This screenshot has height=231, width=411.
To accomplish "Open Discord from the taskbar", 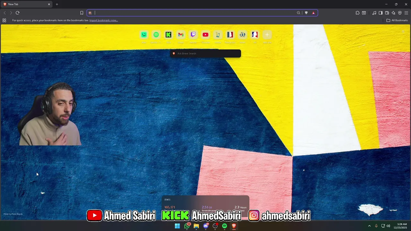I will pyautogui.click(x=206, y=226).
